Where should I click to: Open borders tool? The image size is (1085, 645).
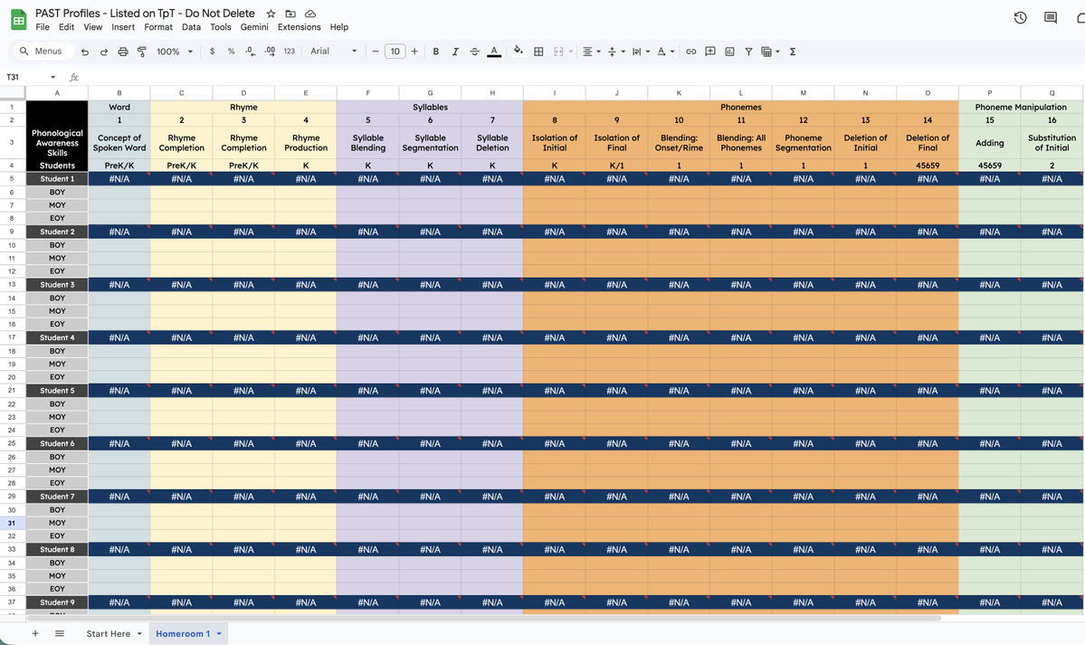pyautogui.click(x=538, y=52)
